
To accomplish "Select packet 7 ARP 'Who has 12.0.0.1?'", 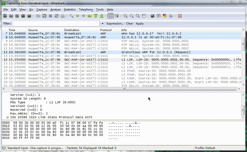I will coord(121,34).
